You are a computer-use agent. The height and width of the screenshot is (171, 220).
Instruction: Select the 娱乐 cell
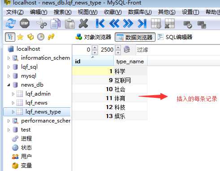[131, 116]
